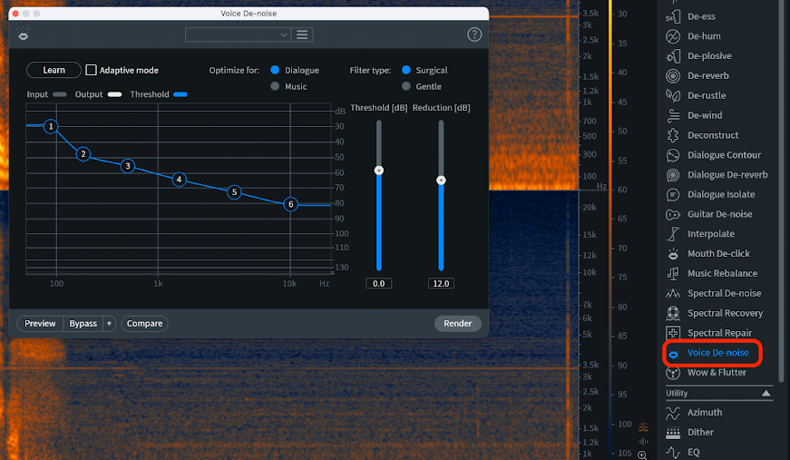Open the De-reverb module icon
The width and height of the screenshot is (790, 460).
coord(673,75)
